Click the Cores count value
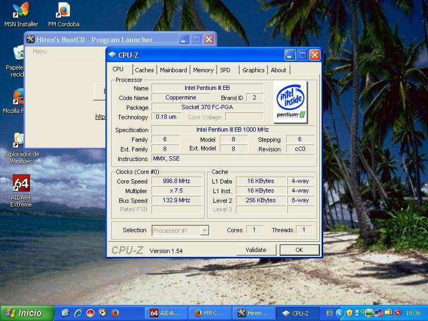 [x=254, y=230]
